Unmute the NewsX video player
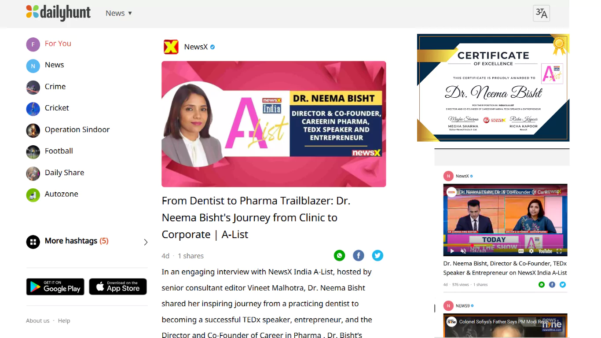Screen dimensions: 601x338 (x=463, y=251)
